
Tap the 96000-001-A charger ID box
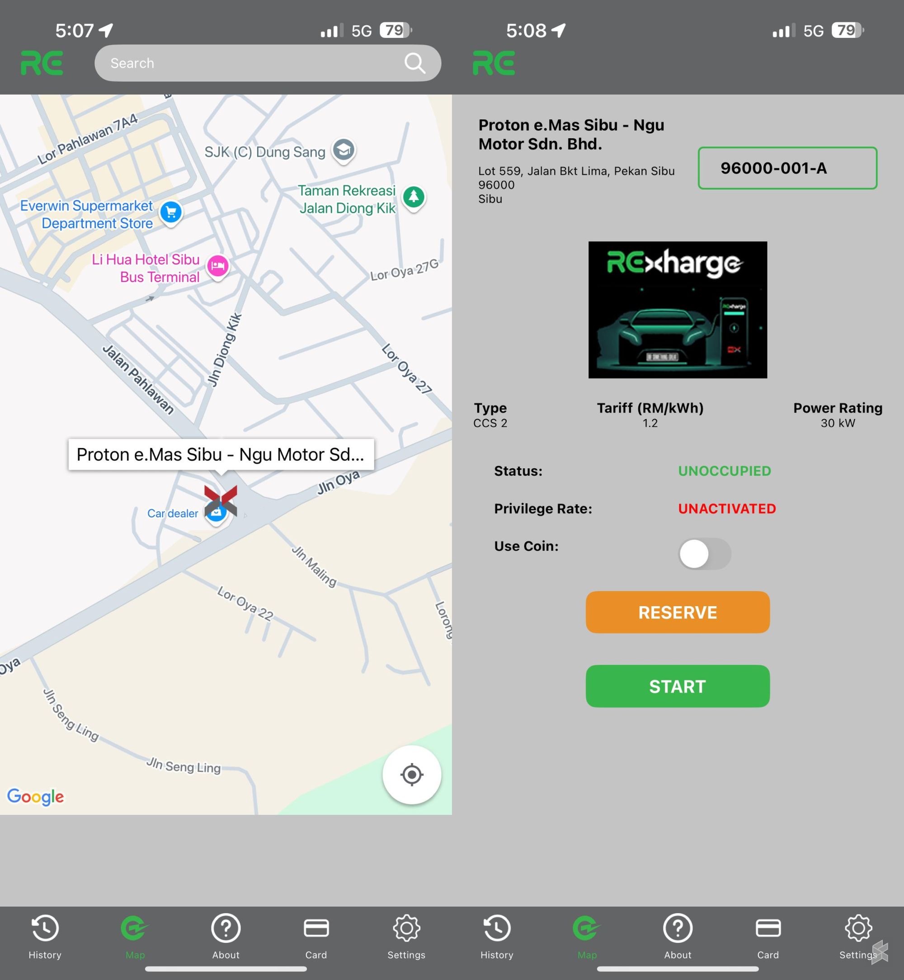pos(786,168)
